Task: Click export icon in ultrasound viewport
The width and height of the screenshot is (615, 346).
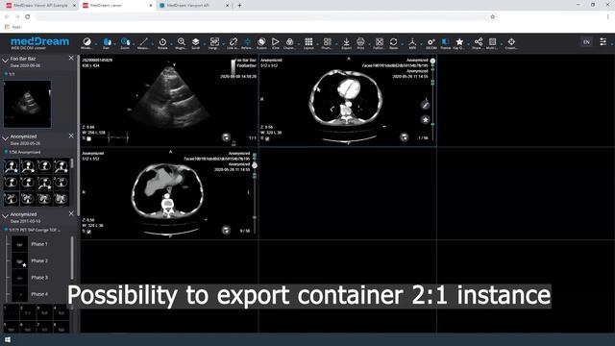Action: 226,136
